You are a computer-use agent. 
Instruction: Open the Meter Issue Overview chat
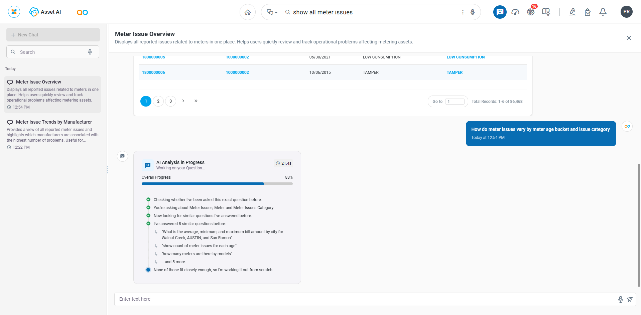(53, 95)
